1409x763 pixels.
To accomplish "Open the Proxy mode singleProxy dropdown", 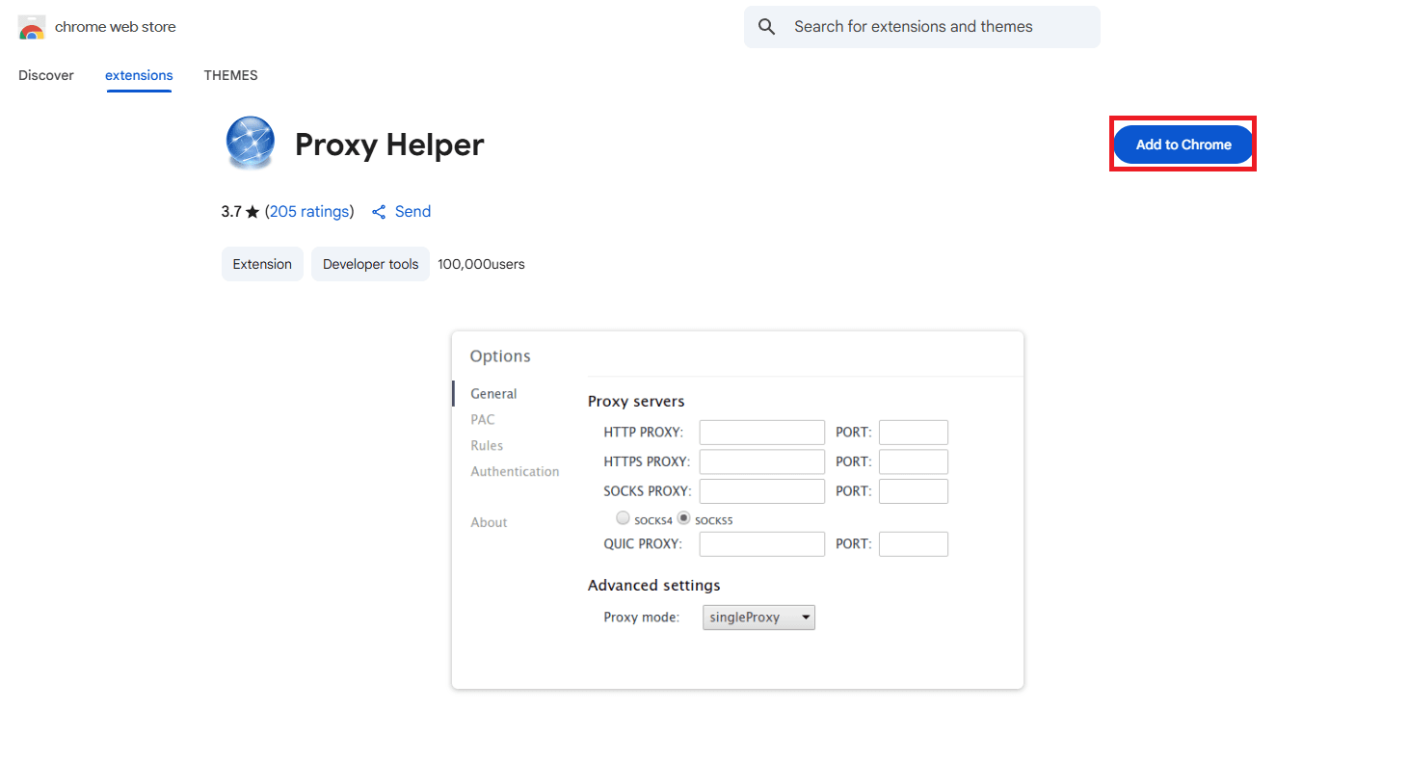I will tap(758, 617).
